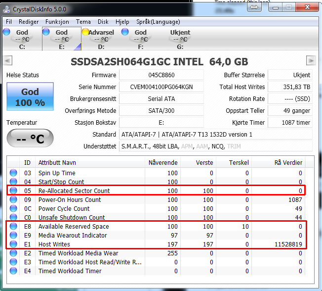Viewport: 322px width, 291px height.
Task: Click the Rå Verdier column header
Action: (279, 163)
